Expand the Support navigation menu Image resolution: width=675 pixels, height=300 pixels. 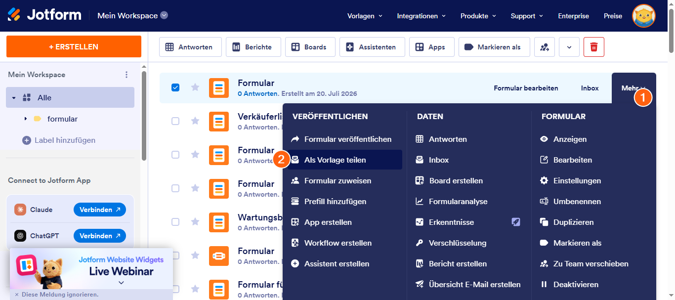[527, 16]
